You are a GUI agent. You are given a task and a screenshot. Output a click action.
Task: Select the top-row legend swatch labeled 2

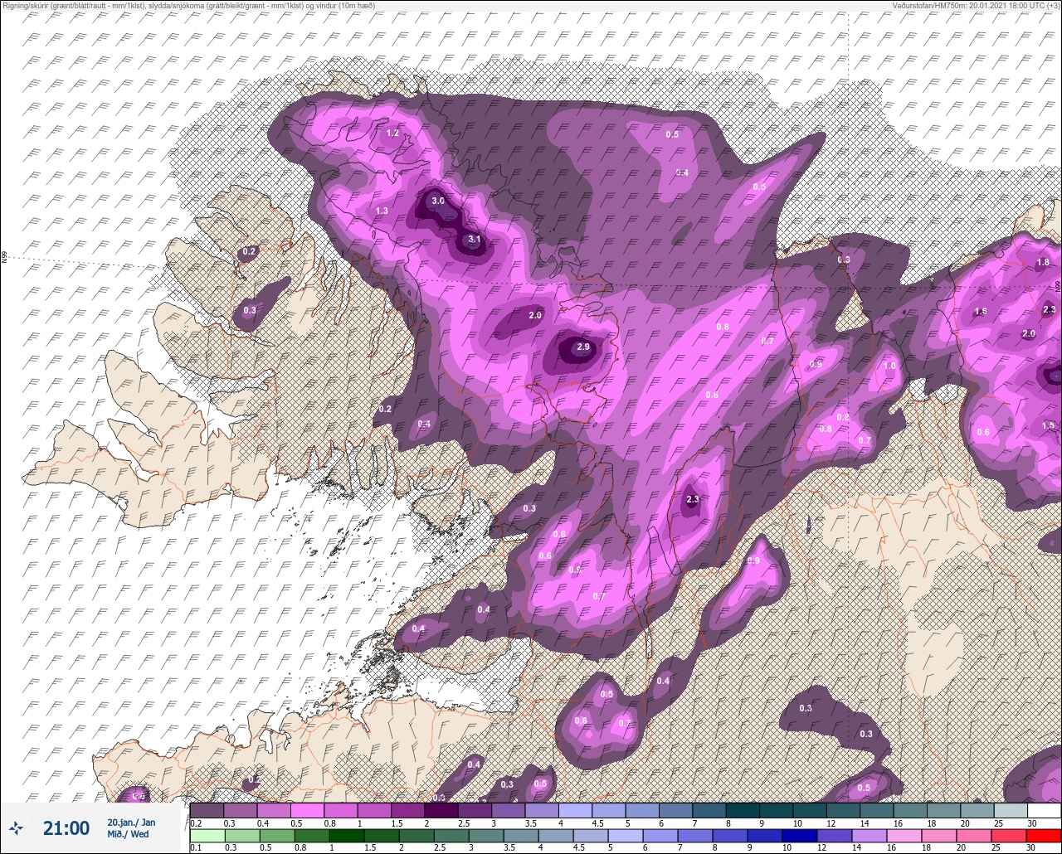pyautogui.click(x=441, y=810)
